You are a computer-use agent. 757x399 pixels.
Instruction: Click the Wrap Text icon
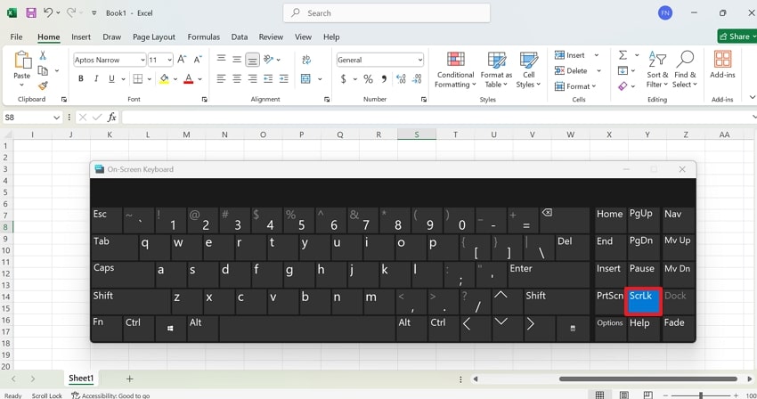click(x=306, y=60)
